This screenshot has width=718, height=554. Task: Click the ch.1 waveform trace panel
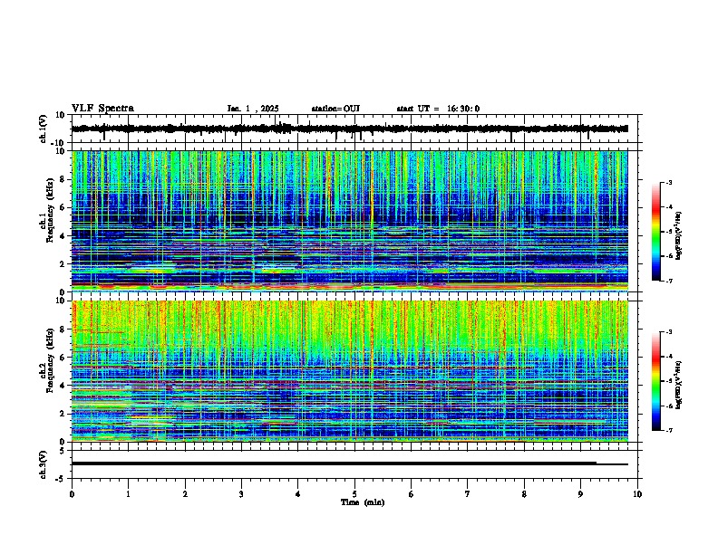tap(354, 129)
